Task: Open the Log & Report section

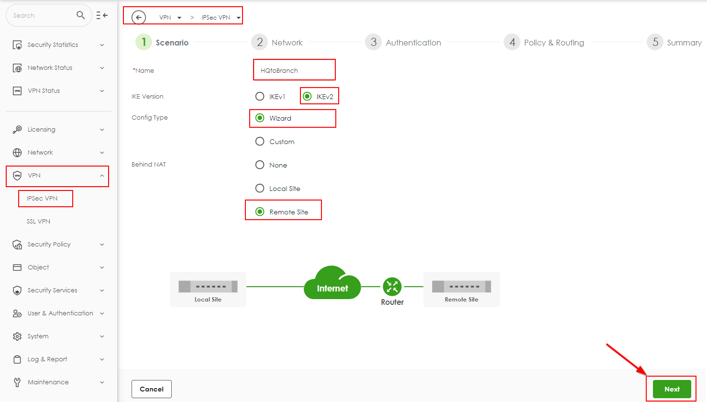Action: coord(47,359)
